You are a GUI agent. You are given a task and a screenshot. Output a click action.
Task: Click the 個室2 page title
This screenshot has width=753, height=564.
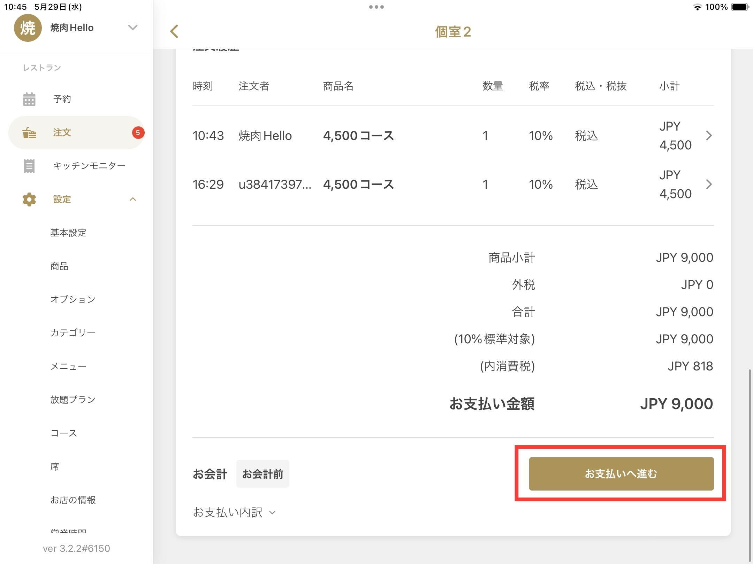click(453, 32)
